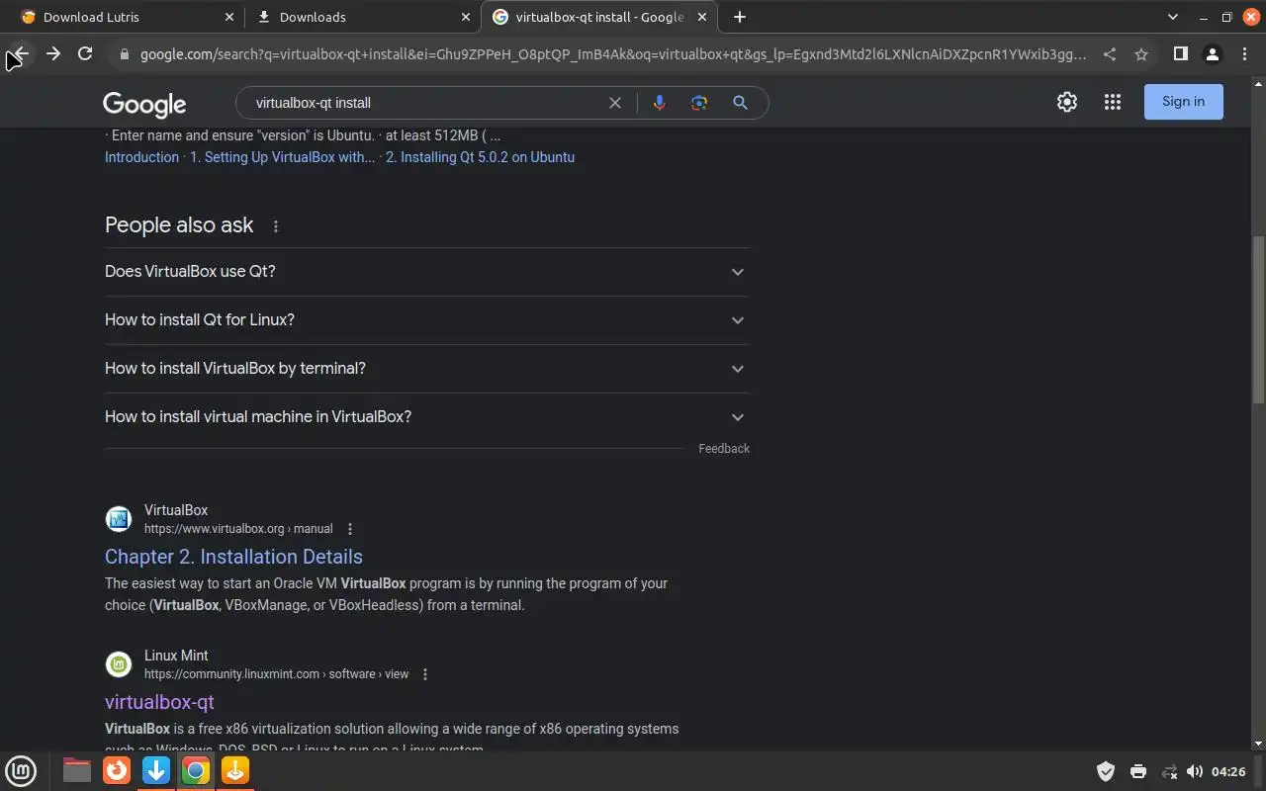This screenshot has width=1266, height=791.
Task: Click the address bar URL
Action: 613,54
